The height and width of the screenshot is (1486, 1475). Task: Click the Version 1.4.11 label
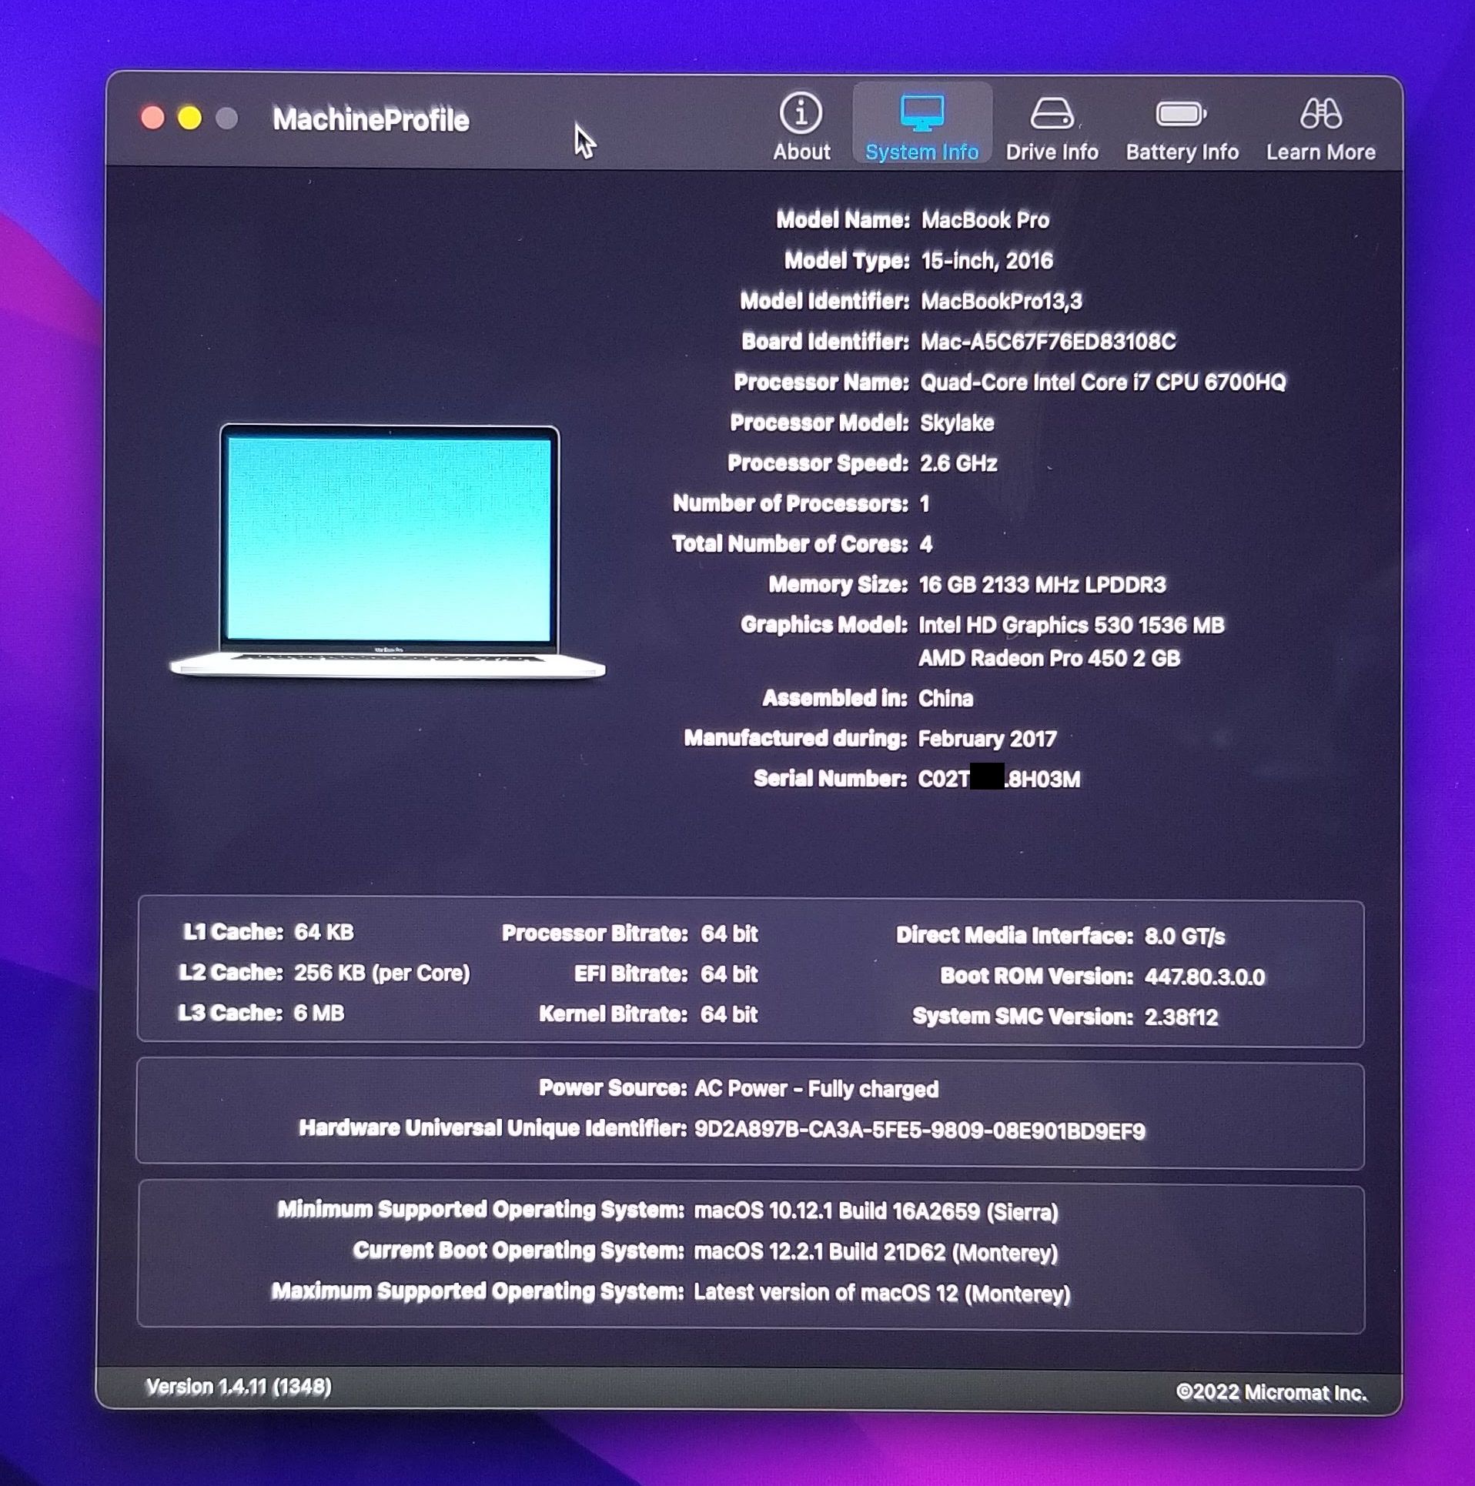pyautogui.click(x=239, y=1387)
